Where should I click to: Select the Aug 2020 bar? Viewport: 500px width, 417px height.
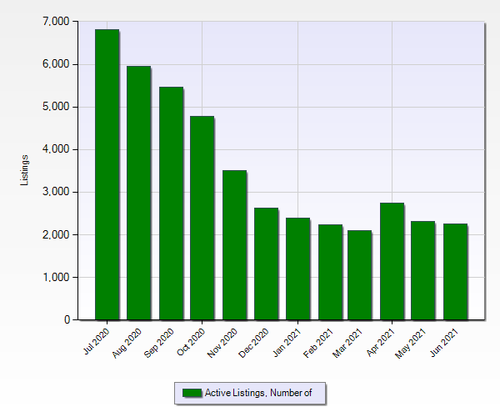[x=138, y=193]
